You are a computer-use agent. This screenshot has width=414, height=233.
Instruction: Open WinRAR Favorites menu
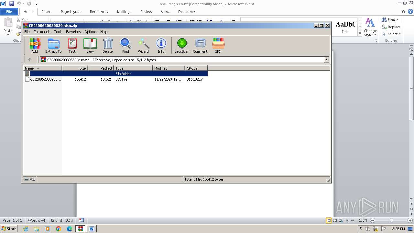coord(73,32)
